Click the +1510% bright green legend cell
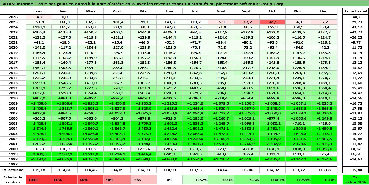Image resolution: width=369 pixels, height=185 pixels. click(x=324, y=180)
